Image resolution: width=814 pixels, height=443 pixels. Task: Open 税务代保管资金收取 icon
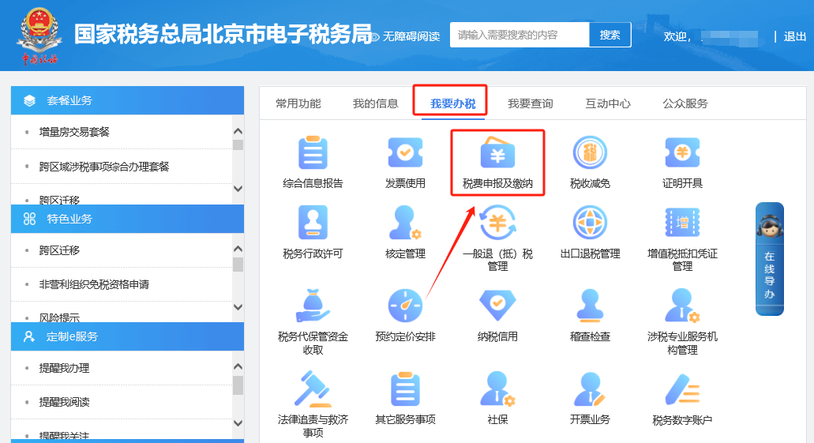point(313,306)
